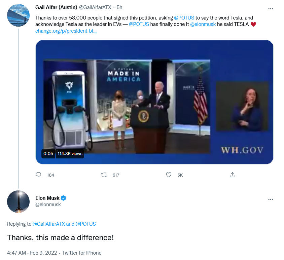This screenshot has width=284, height=260.
Task: Open @GailAlfarATX in Replying to line
Action: 48,224
